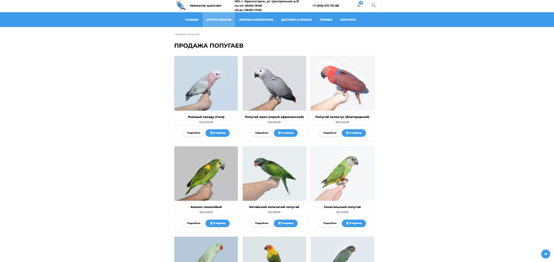Viewport: 554px width, 262px height.
Task: Open the Отзывы menu item
Action: click(x=326, y=20)
